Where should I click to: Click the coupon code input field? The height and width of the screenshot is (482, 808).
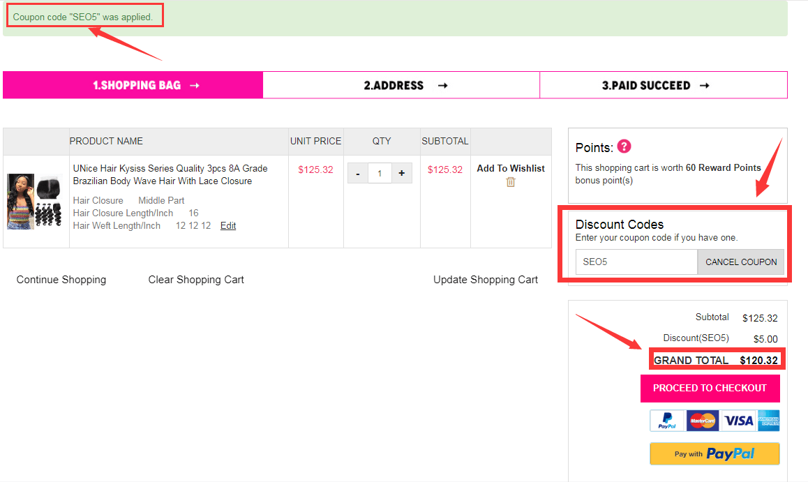point(636,262)
